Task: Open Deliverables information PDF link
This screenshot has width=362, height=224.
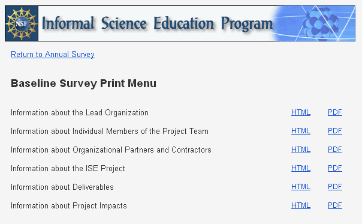Action: (335, 187)
